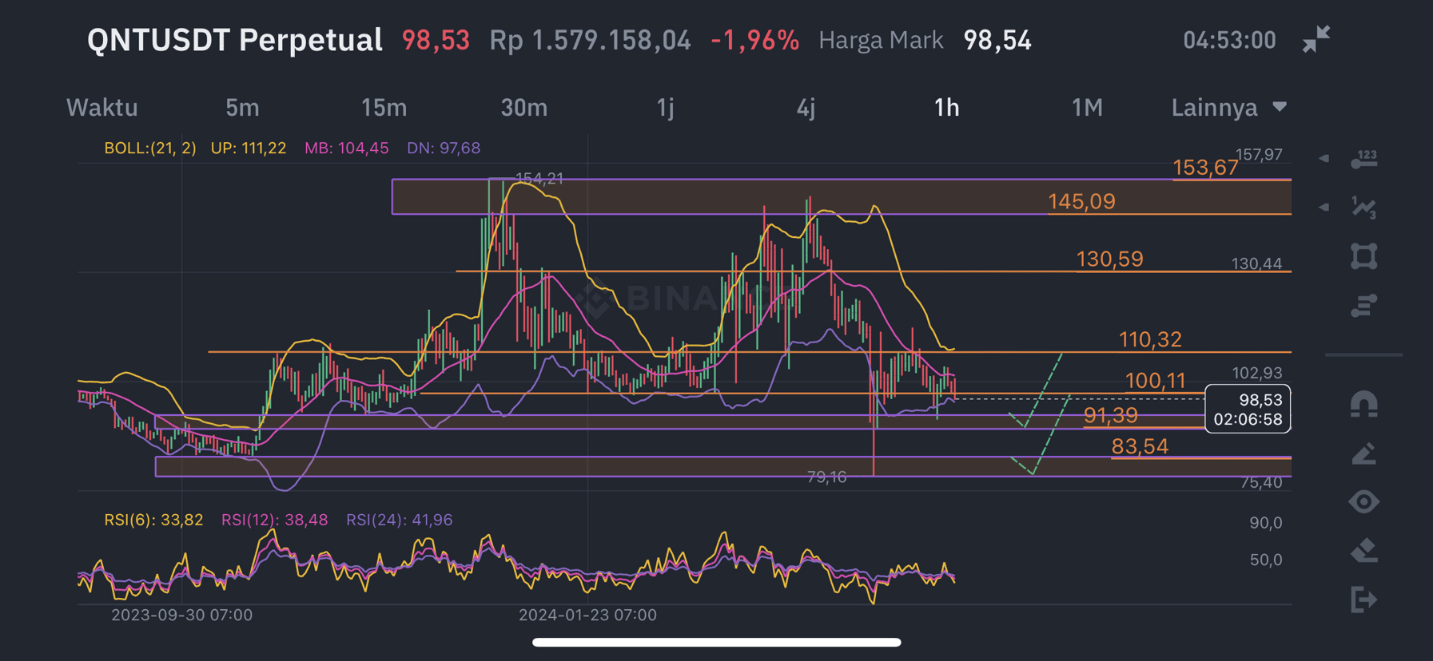Expand the price line tool's side arrow
Image resolution: width=1433 pixels, height=661 pixels.
tap(1324, 159)
